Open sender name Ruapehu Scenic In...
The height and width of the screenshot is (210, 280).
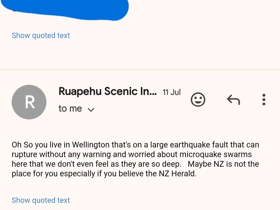(108, 91)
